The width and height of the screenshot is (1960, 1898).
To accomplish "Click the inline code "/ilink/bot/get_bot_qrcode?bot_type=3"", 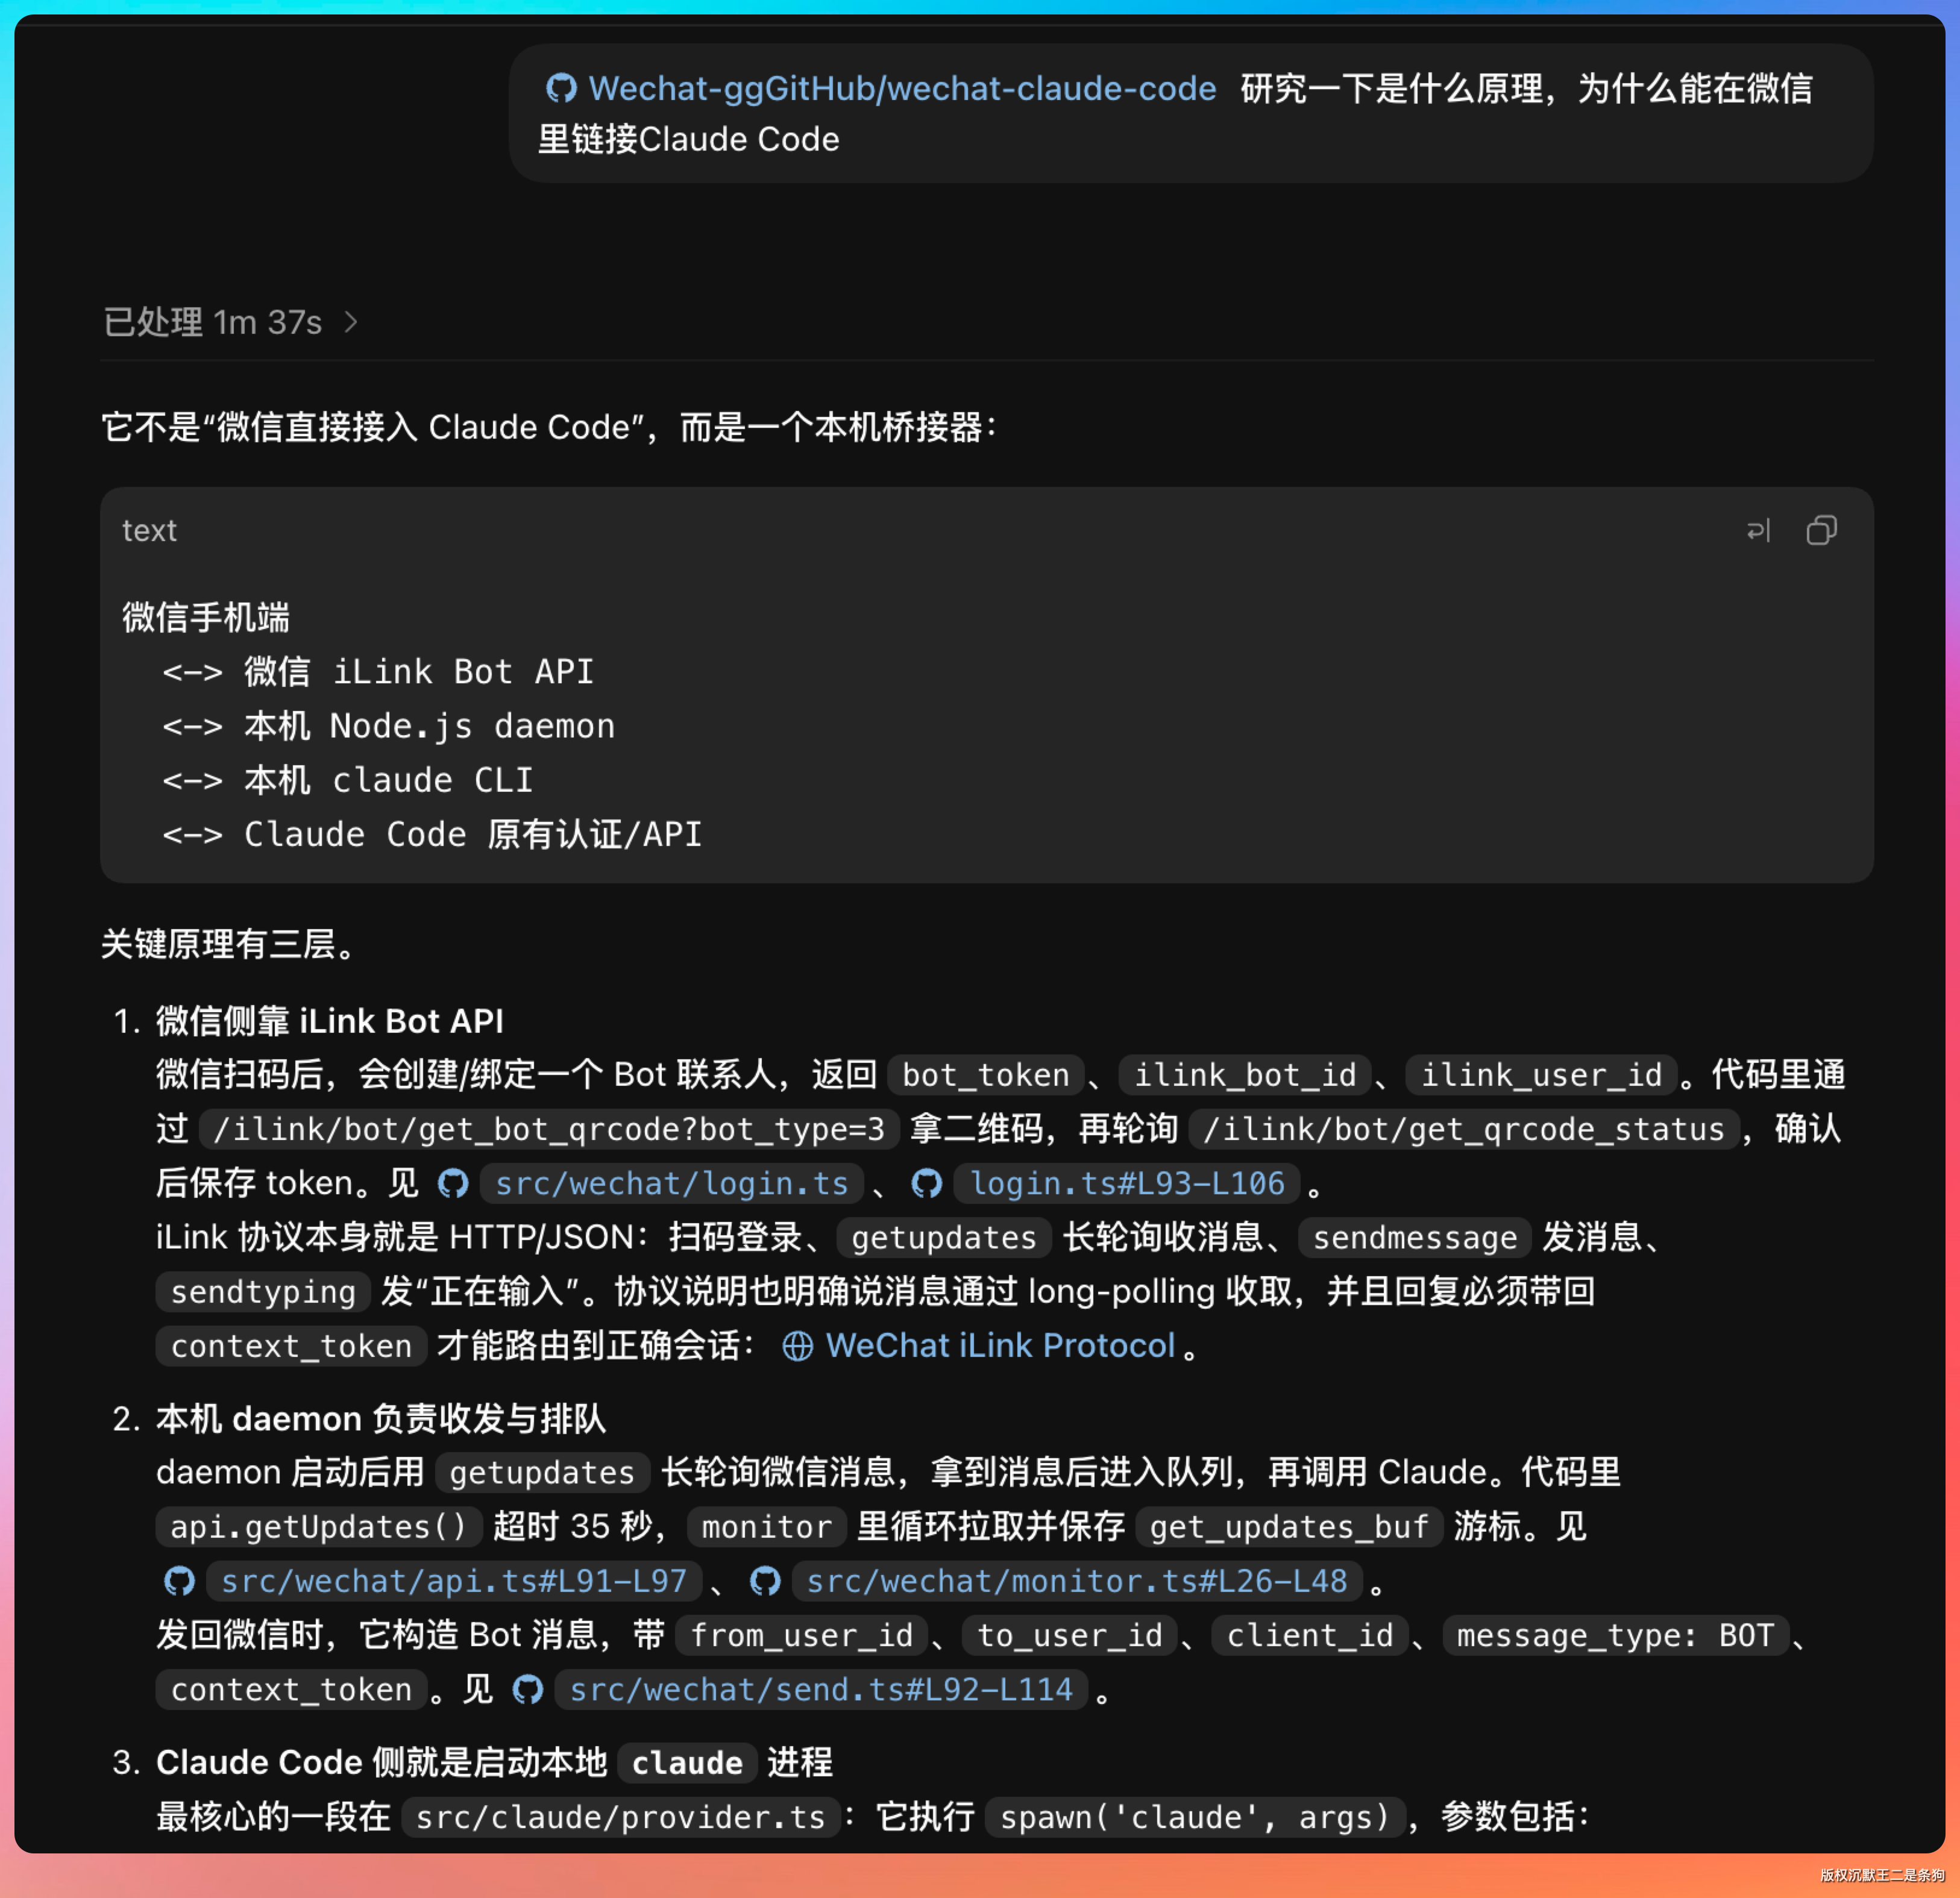I will tap(549, 1129).
